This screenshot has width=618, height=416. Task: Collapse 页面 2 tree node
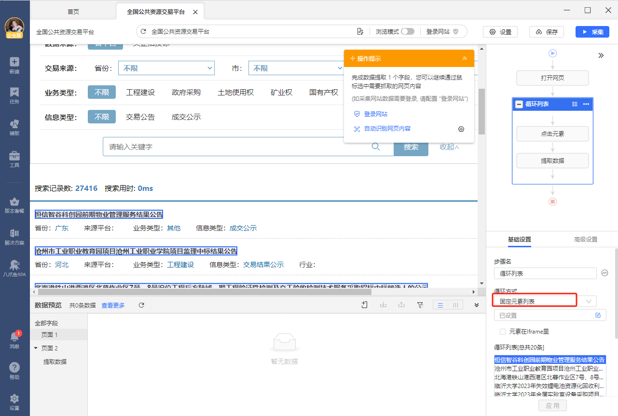[36, 348]
